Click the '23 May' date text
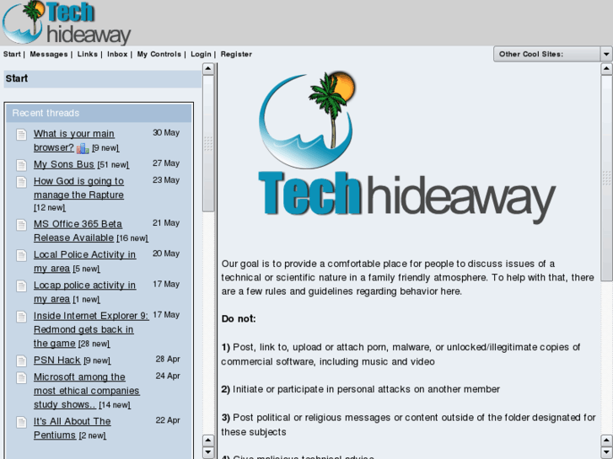The image size is (613, 459). (x=166, y=180)
